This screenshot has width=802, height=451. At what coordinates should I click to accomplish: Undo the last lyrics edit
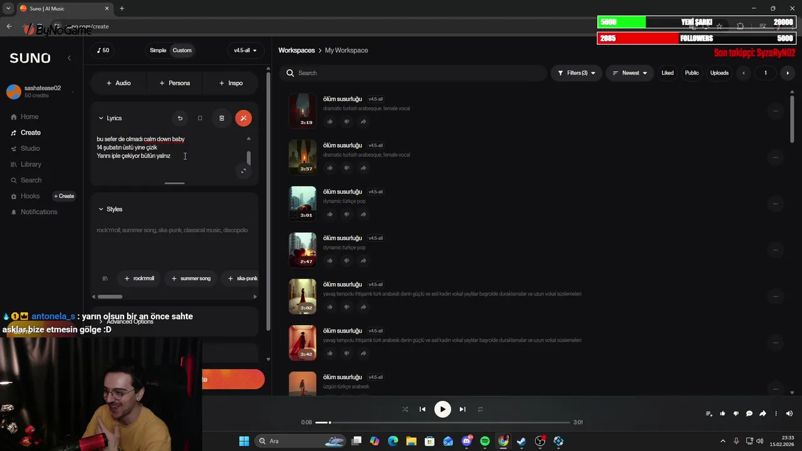180,118
